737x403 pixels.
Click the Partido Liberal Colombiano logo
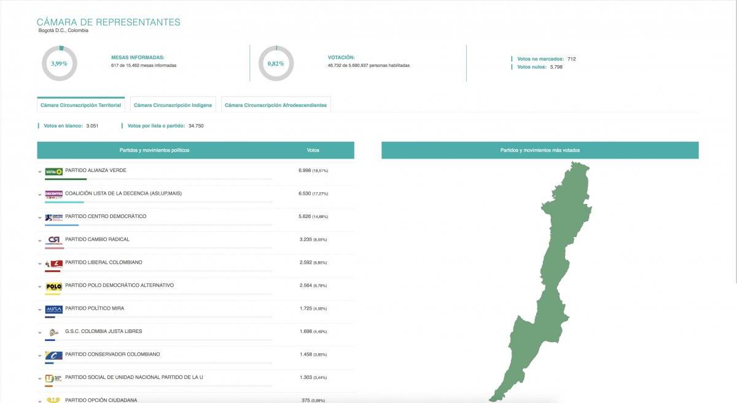pyautogui.click(x=54, y=264)
